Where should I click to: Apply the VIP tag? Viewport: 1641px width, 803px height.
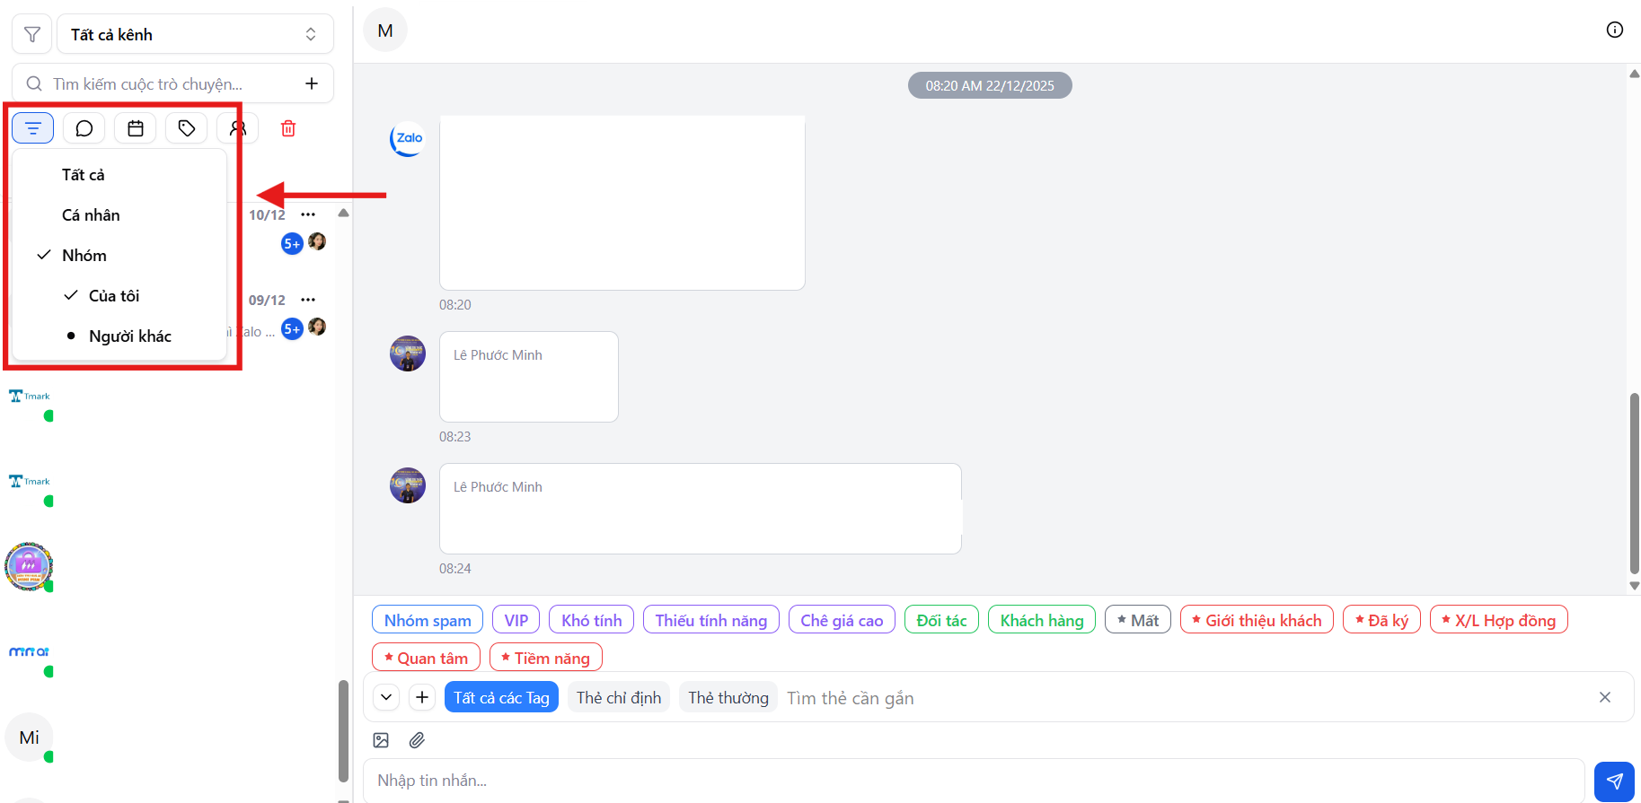coord(516,620)
